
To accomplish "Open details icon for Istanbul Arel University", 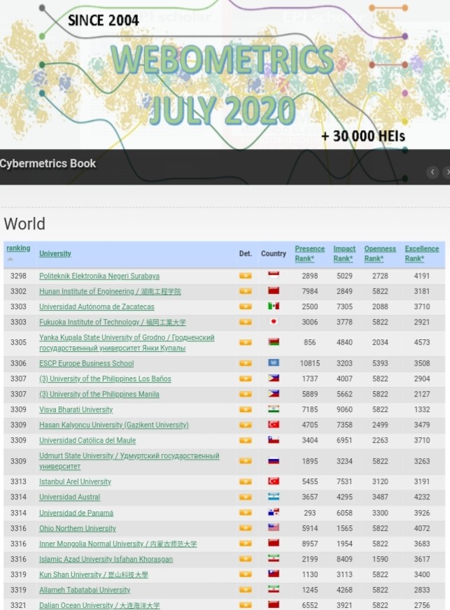I will click(245, 481).
